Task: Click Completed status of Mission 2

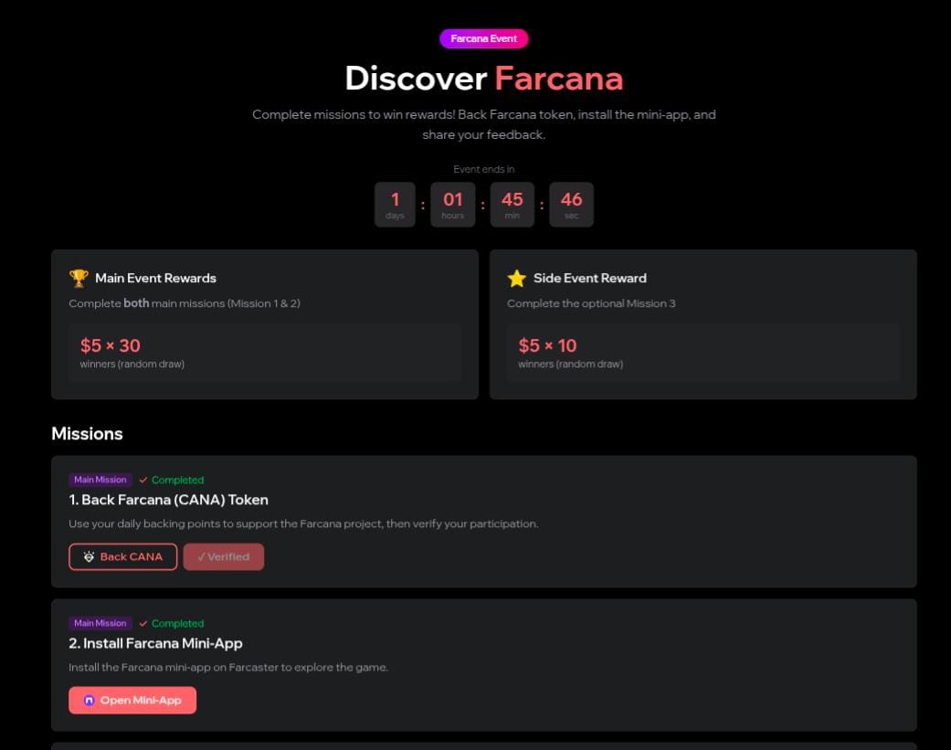Action: (178, 624)
